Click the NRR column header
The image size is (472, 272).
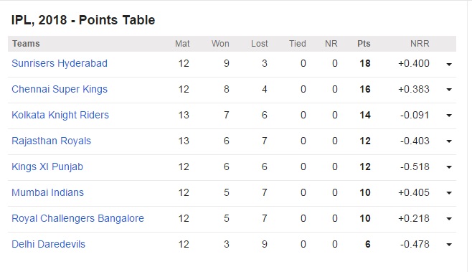pyautogui.click(x=420, y=44)
